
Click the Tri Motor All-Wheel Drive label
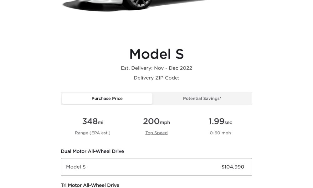pyautogui.click(x=90, y=185)
